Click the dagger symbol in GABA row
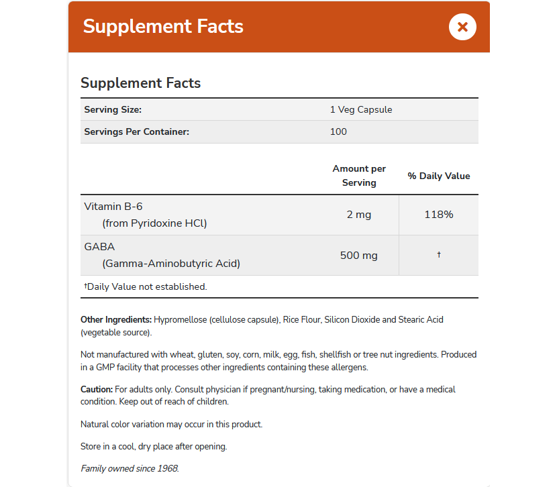Image resolution: width=557 pixels, height=487 pixels. click(439, 255)
